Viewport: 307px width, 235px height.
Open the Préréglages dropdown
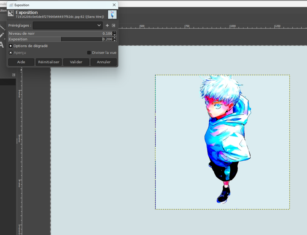pos(68,25)
